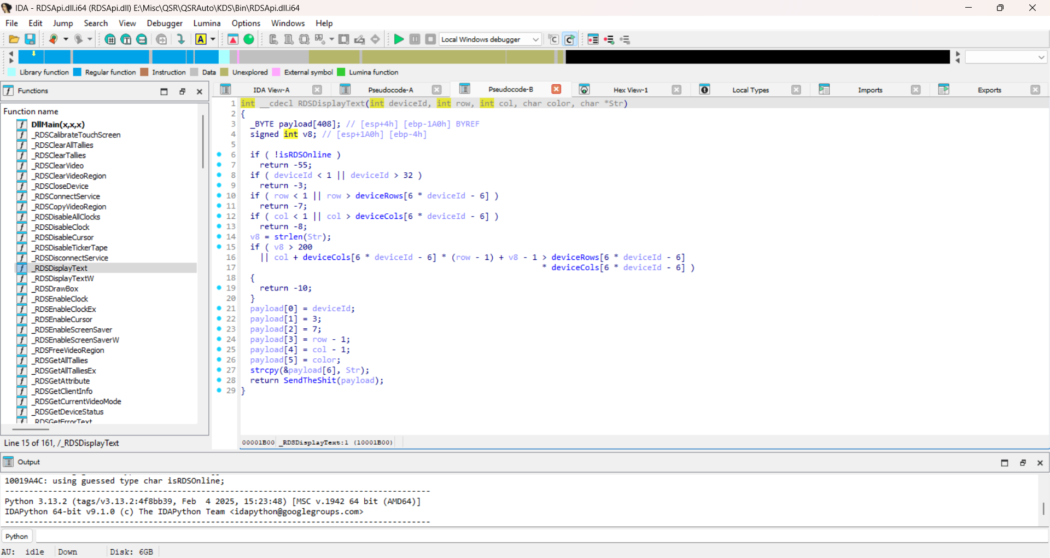Viewport: 1050px width, 558px height.
Task: Open the jump forward history dropdown arrow
Action: point(90,39)
